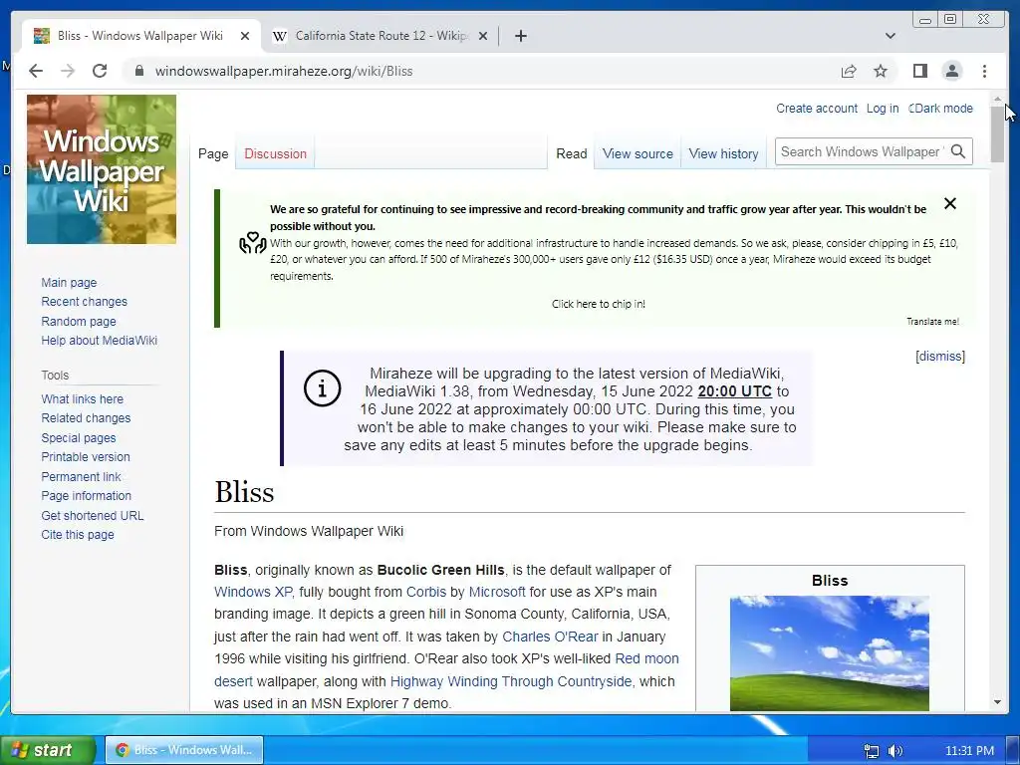Click the 20:00 UTC underlined time
Viewport: 1020px width, 765px height.
(x=734, y=391)
